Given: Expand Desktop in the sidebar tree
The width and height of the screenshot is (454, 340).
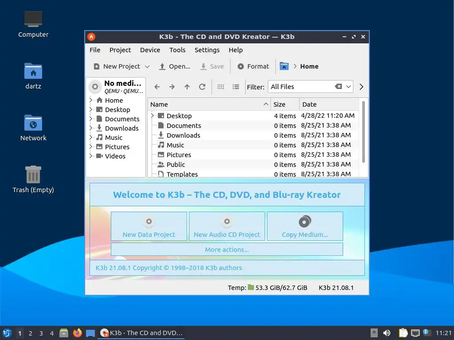Looking at the screenshot, I should pos(90,109).
